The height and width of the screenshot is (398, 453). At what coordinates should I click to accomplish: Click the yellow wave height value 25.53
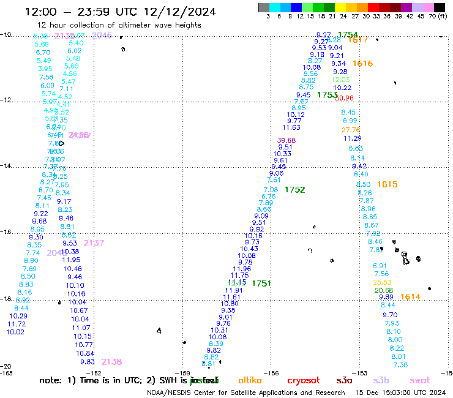point(382,282)
